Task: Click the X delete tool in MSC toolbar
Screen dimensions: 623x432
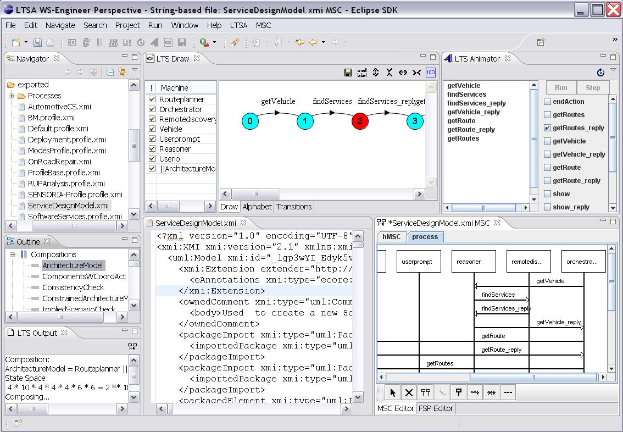Action: [x=409, y=392]
